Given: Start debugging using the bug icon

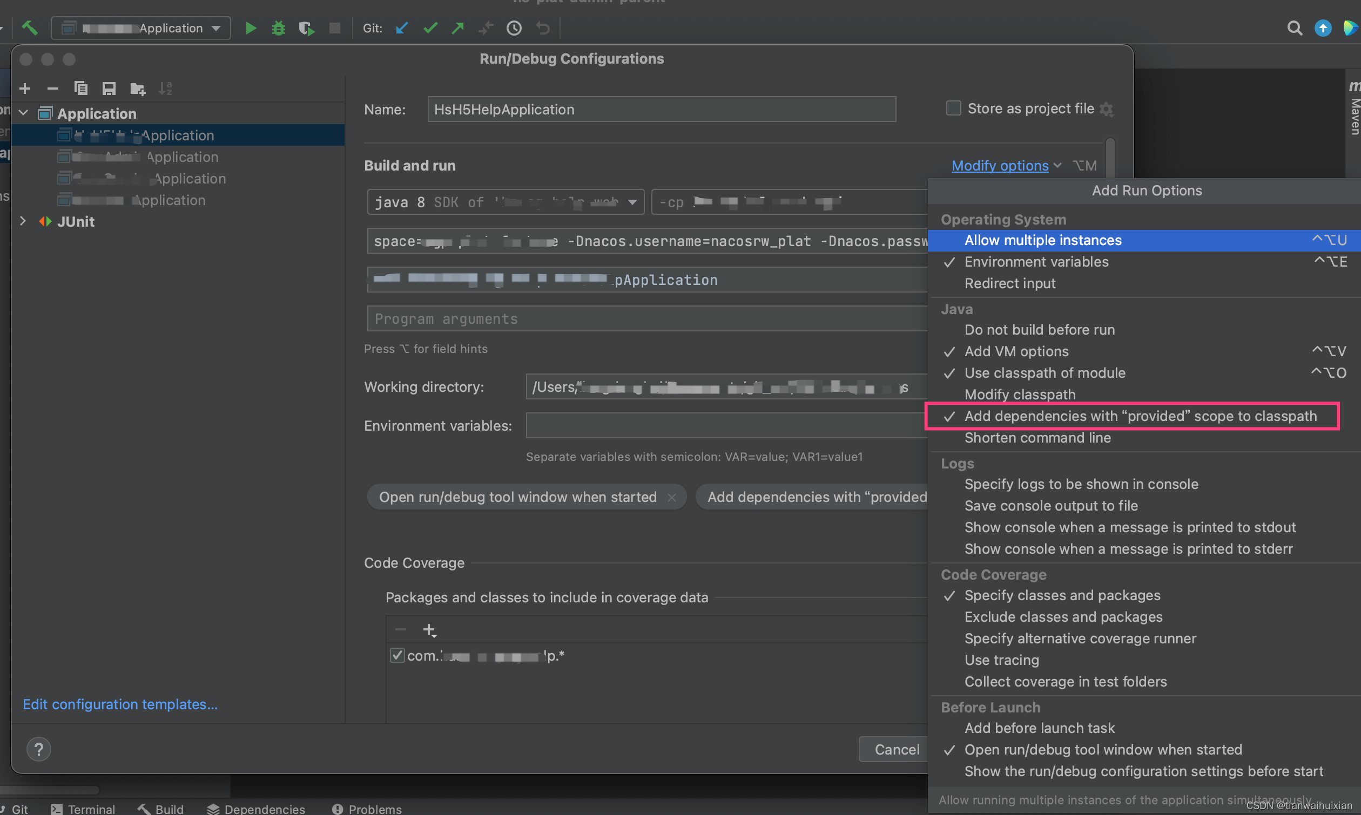Looking at the screenshot, I should tap(278, 28).
